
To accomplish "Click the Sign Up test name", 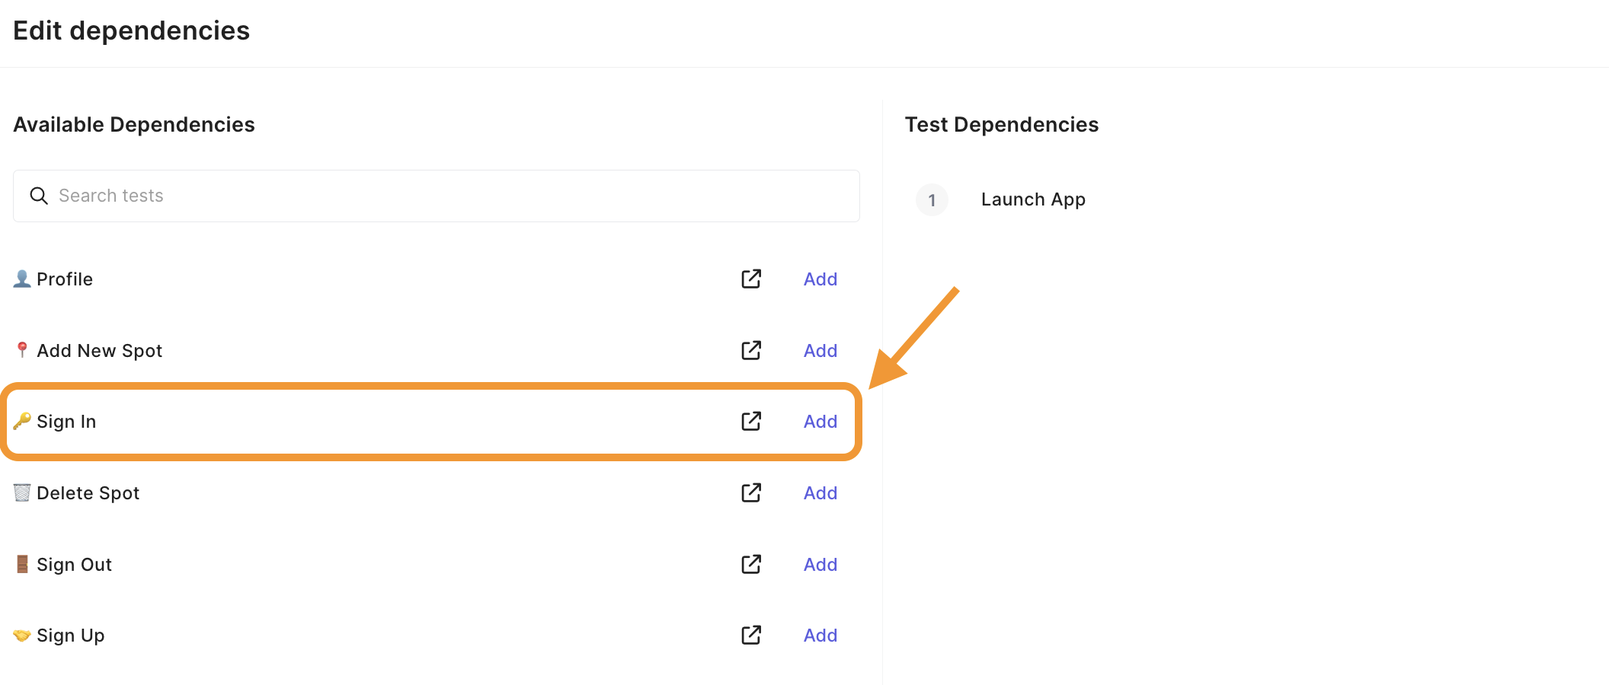I will pos(70,636).
